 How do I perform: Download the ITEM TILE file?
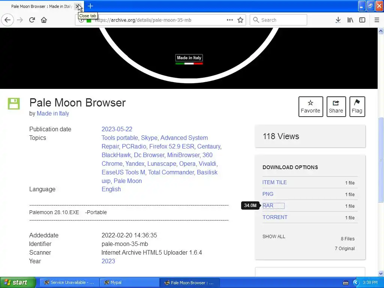(x=274, y=183)
